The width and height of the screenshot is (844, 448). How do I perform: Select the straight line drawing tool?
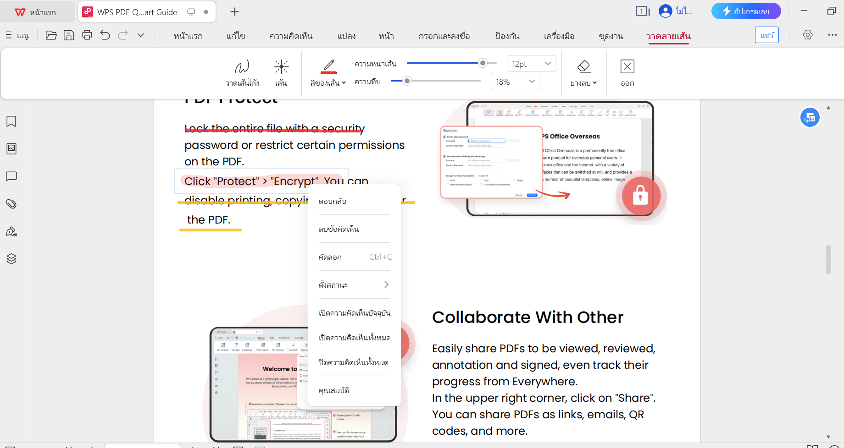coord(281,72)
